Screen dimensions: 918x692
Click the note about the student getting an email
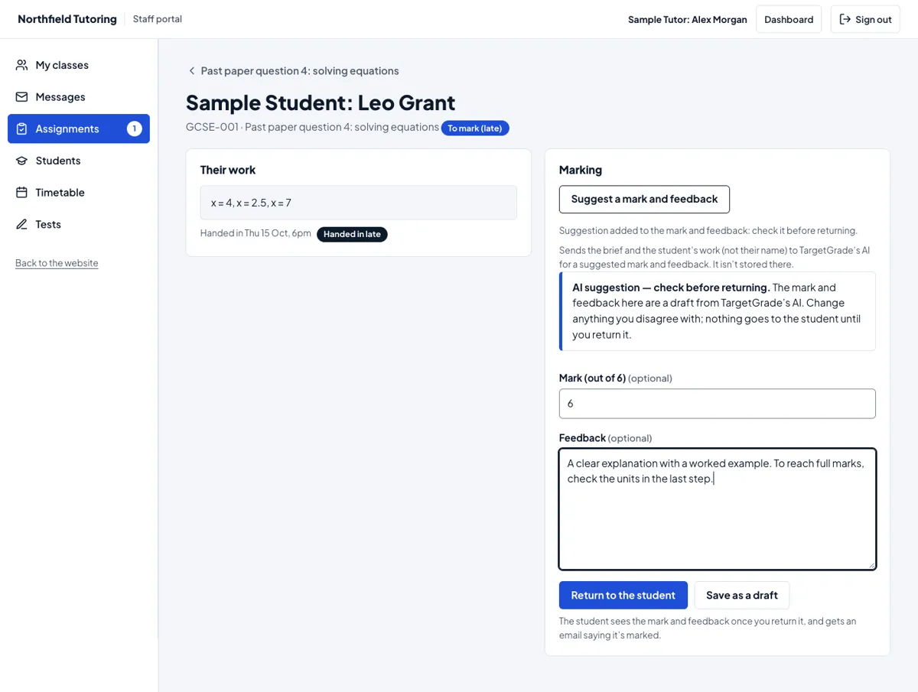click(708, 628)
